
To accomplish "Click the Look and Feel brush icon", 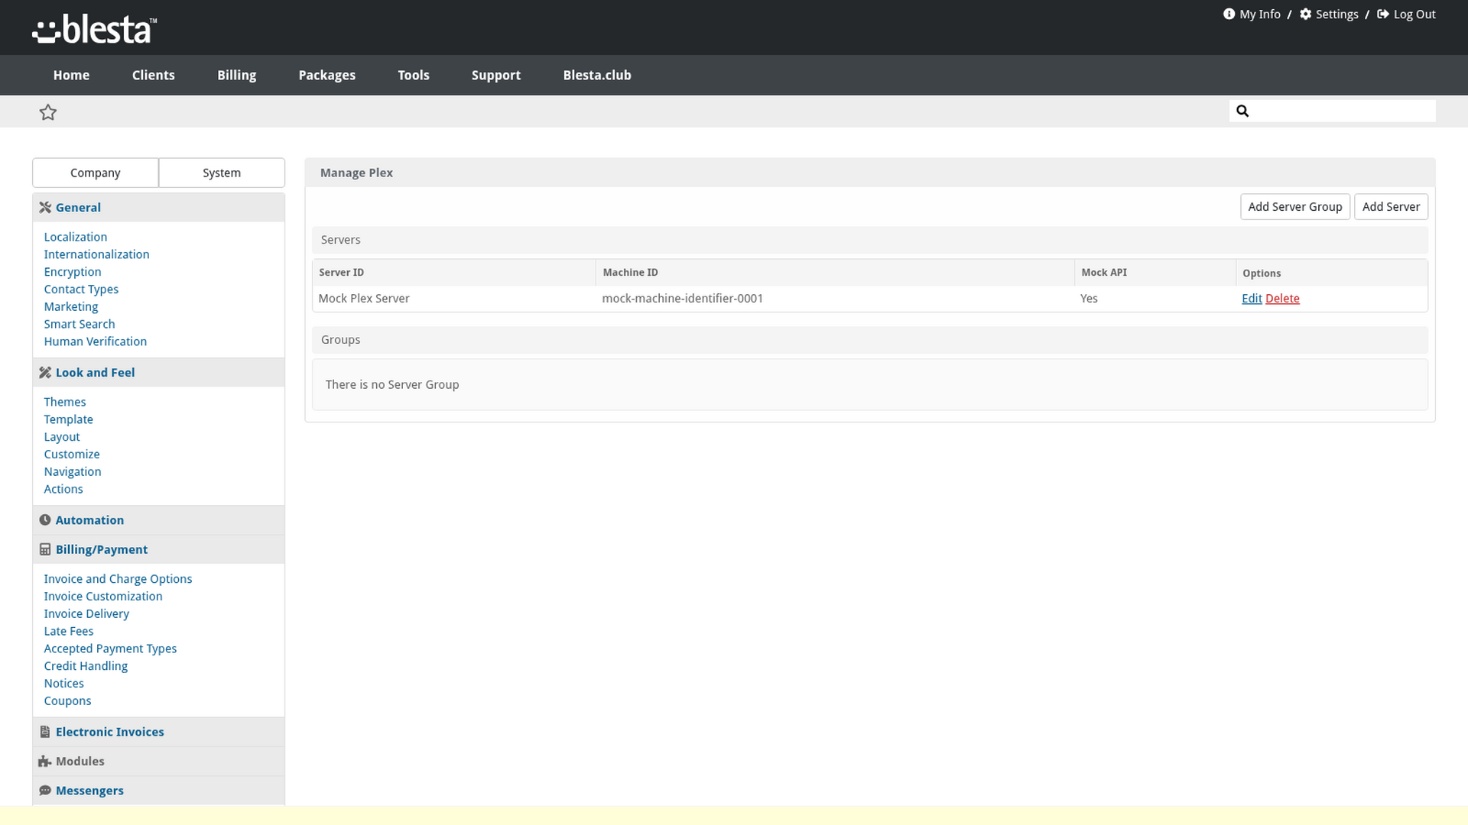I will (45, 373).
